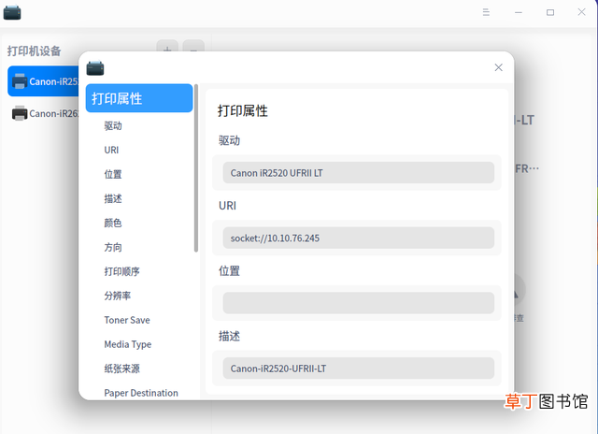598x434 pixels.
Task: Jump to 方向 section in sidebar
Action: pyautogui.click(x=113, y=247)
